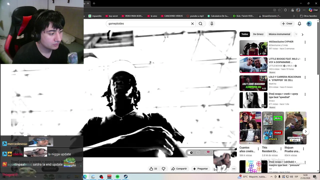Click the Crear button
The image size is (320, 180).
point(287,23)
